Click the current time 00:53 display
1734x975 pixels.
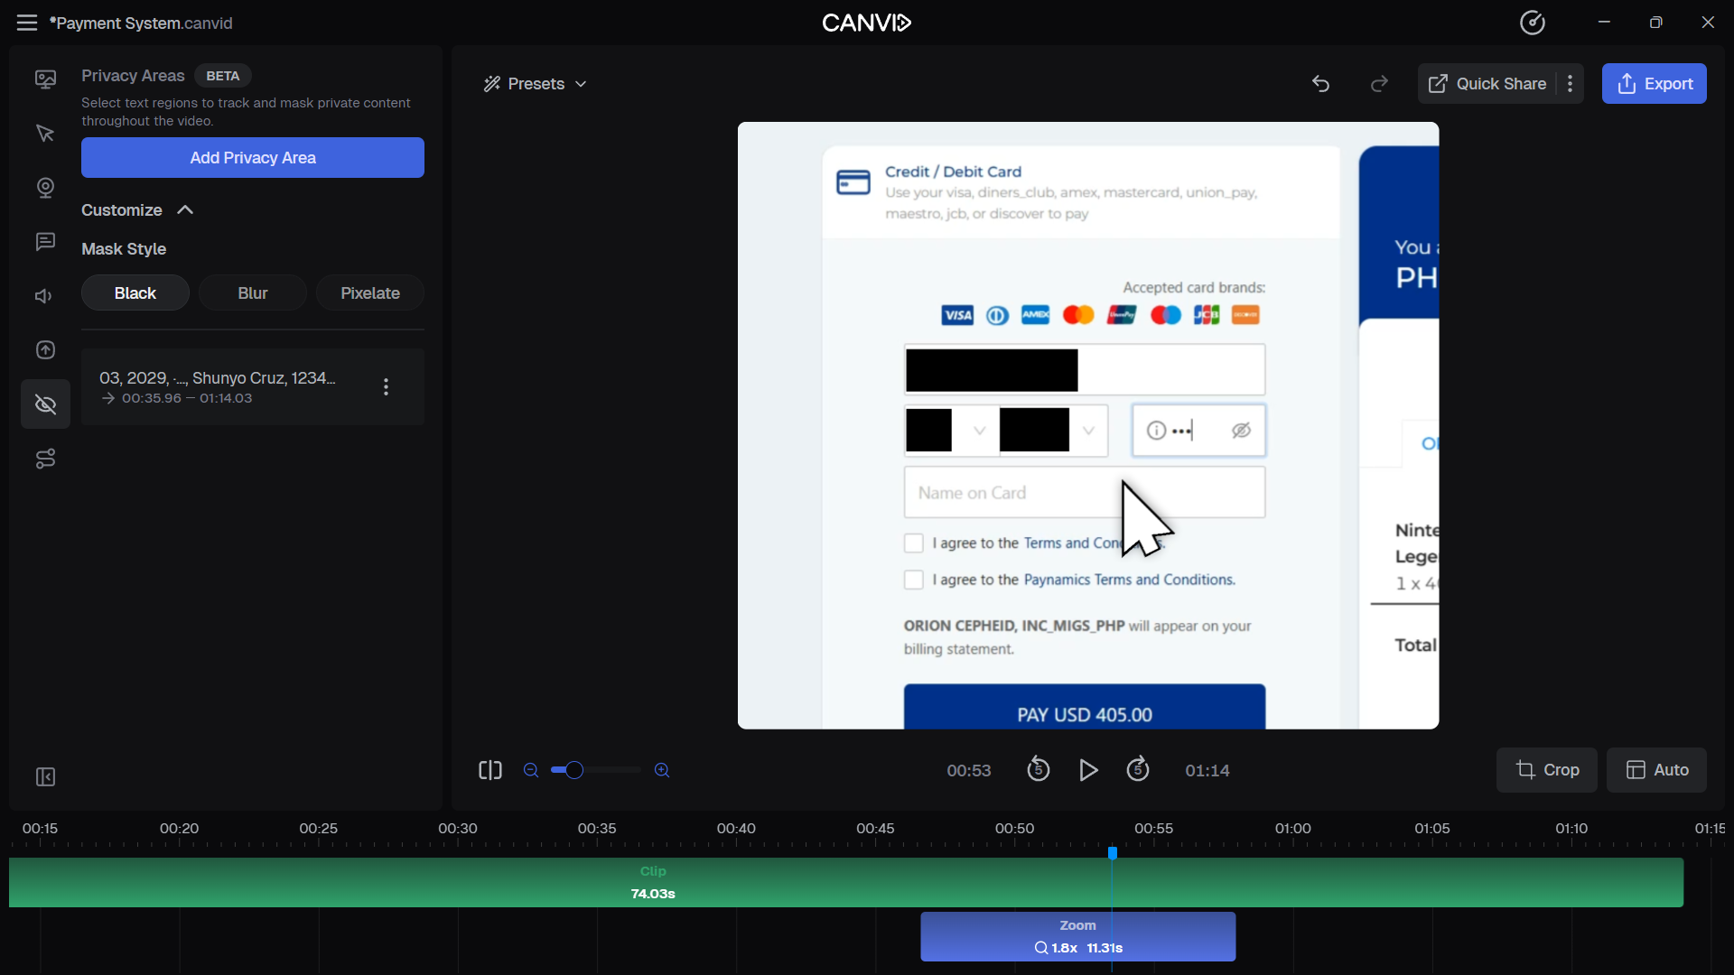click(969, 771)
